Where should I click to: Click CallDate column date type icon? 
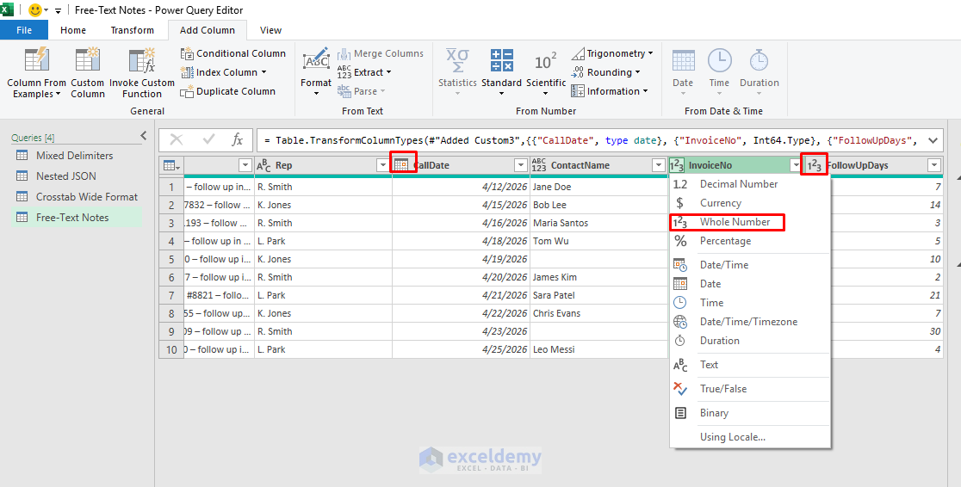click(x=401, y=165)
